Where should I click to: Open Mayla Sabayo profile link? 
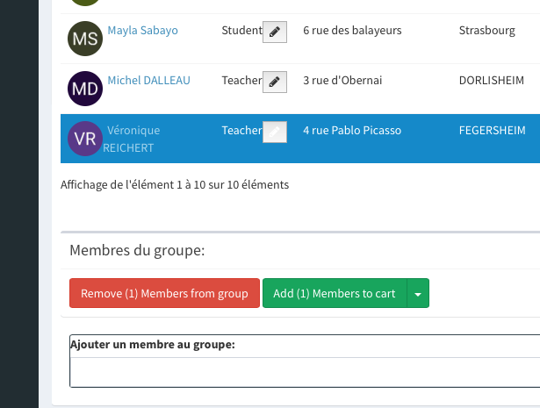click(x=142, y=31)
